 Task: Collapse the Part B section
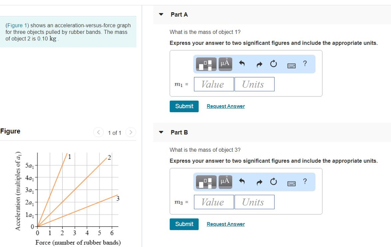(162, 132)
